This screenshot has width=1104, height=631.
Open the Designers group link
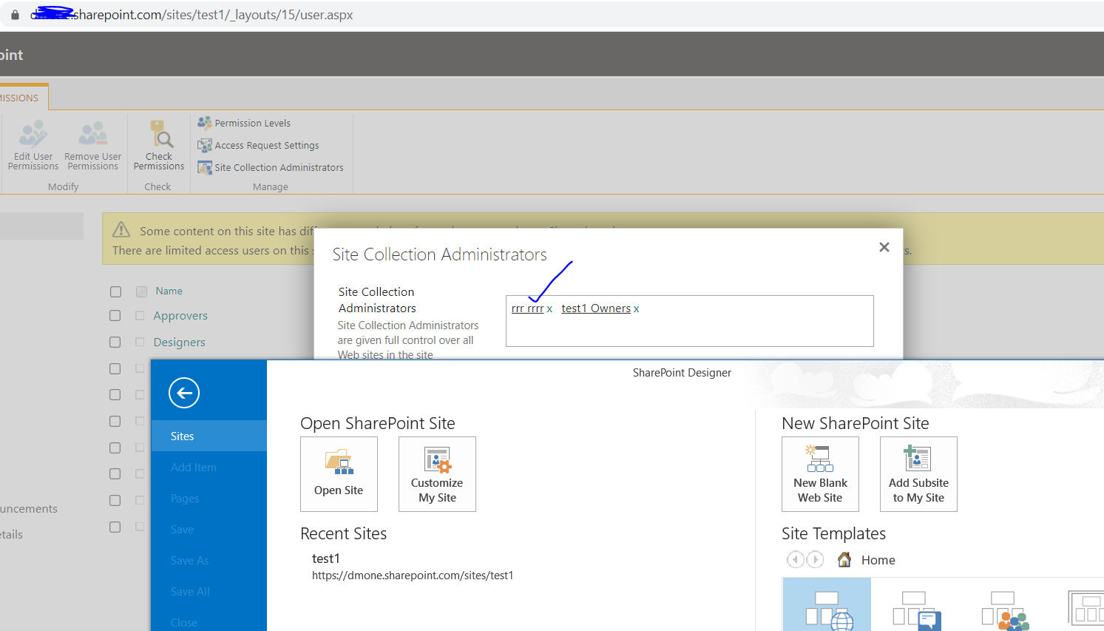[x=179, y=343]
